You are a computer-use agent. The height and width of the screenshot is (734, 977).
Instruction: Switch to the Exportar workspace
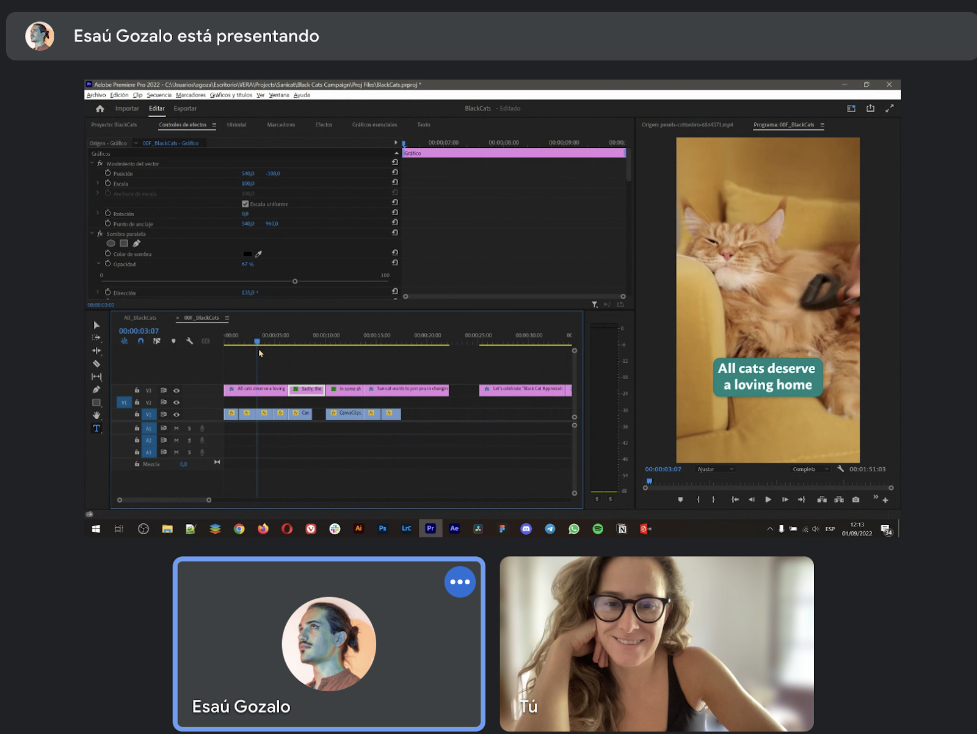(x=185, y=109)
